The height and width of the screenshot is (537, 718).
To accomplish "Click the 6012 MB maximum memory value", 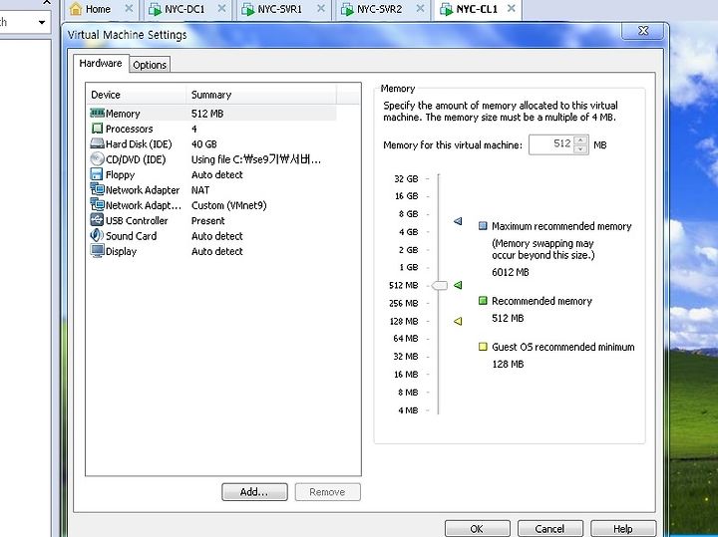I will coord(511,273).
